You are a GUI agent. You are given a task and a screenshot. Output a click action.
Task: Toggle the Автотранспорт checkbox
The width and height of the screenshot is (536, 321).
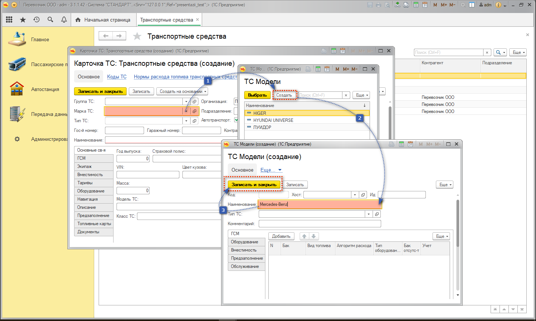click(236, 120)
